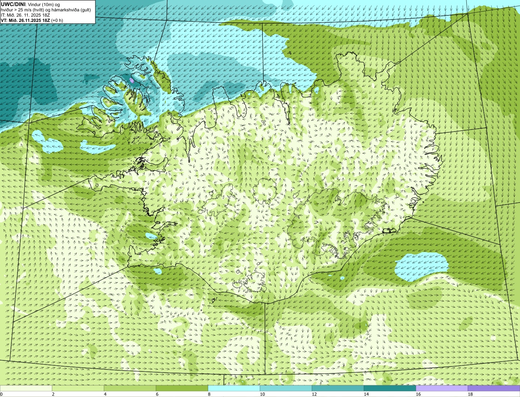Click the small purple wind patch in the Westfjords
Viewport: 520px width, 397px height.
tap(132, 80)
